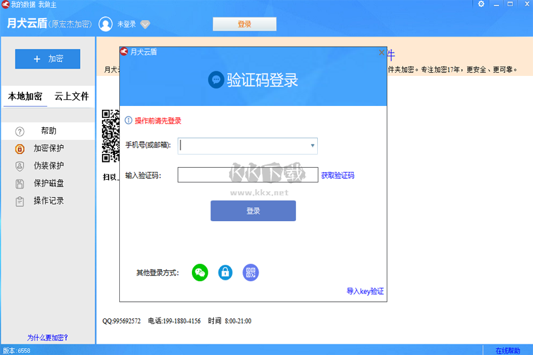Focus the 手机号(或邮箱) input field

[x=247, y=146]
